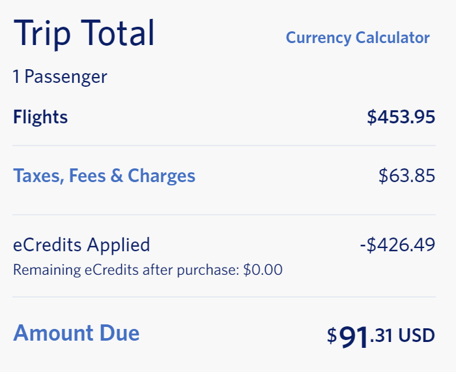This screenshot has height=372, width=456.
Task: Click the divider line above Amount Due
Action: point(224,297)
